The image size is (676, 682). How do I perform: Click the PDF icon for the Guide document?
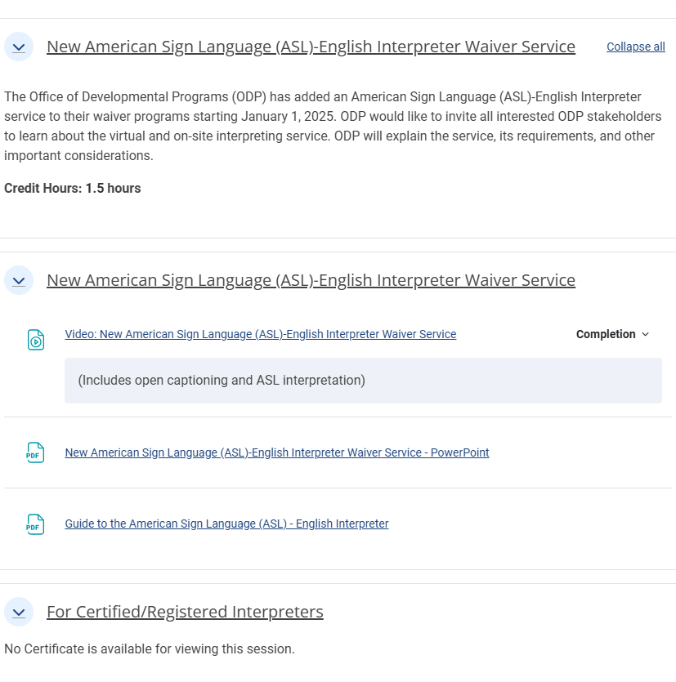pyautogui.click(x=35, y=524)
